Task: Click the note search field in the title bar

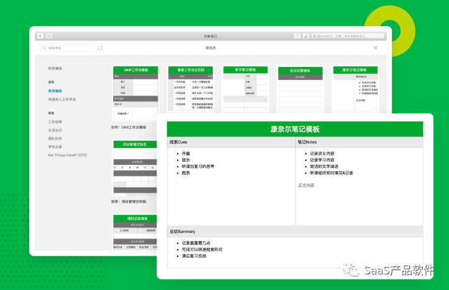Action: (348, 36)
